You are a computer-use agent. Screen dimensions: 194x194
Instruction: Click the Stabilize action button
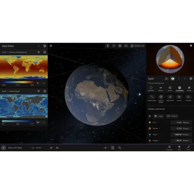(x=161, y=98)
